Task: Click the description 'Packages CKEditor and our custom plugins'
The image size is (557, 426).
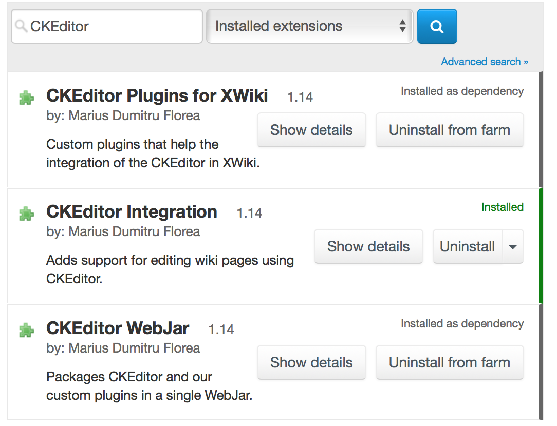Action: (150, 386)
